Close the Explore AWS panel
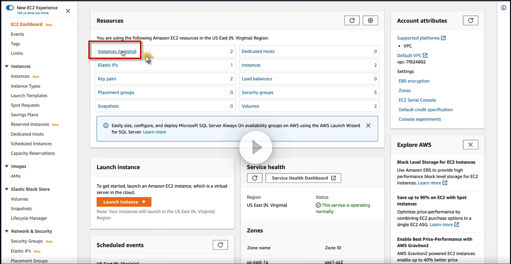This screenshot has height=264, width=511. click(x=470, y=145)
